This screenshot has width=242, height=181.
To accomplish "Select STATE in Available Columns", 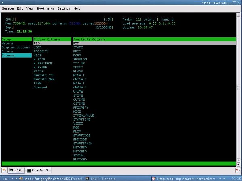I will (78, 47).
